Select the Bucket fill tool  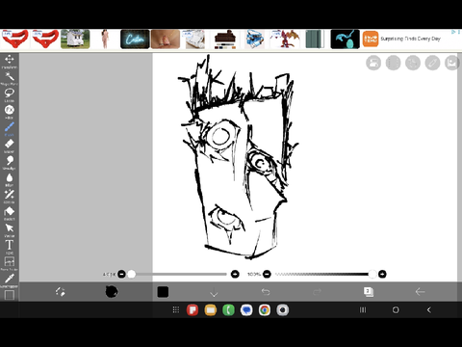click(10, 213)
